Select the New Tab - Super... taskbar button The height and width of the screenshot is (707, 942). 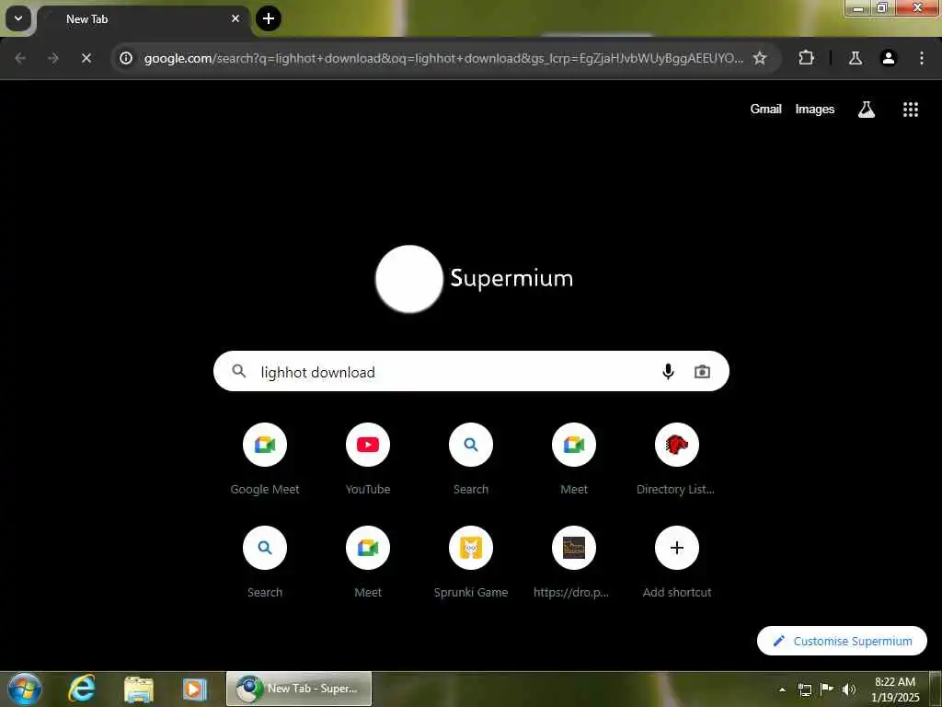click(299, 689)
